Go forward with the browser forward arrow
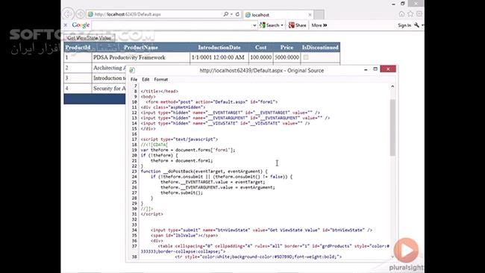This screenshot has height=273, width=485. click(x=80, y=14)
